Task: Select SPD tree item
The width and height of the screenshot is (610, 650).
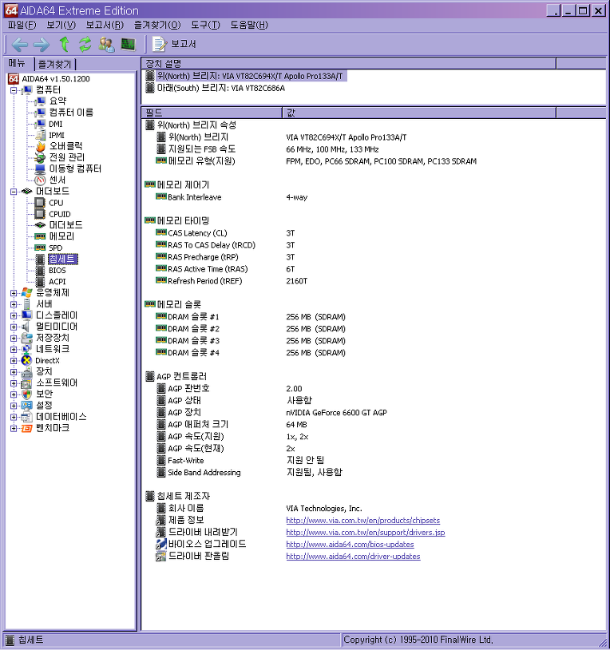Action: tap(56, 248)
